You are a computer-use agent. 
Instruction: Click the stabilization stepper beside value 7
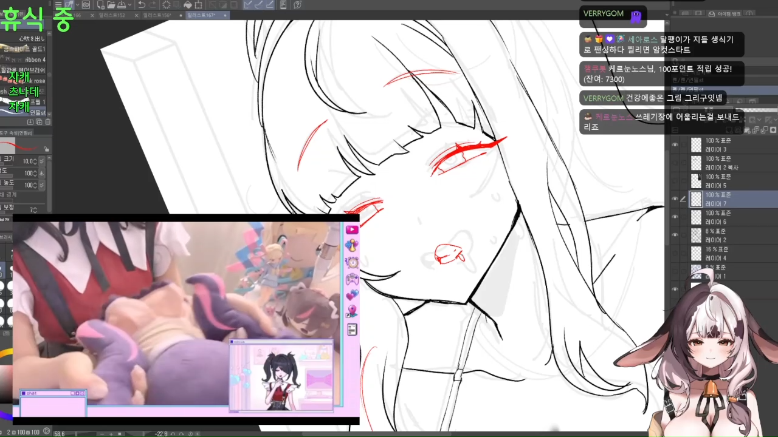pos(35,210)
